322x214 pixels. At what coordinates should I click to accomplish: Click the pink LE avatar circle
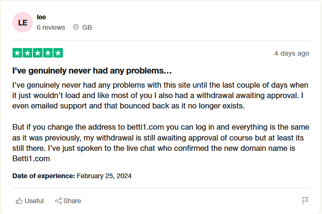coord(23,22)
